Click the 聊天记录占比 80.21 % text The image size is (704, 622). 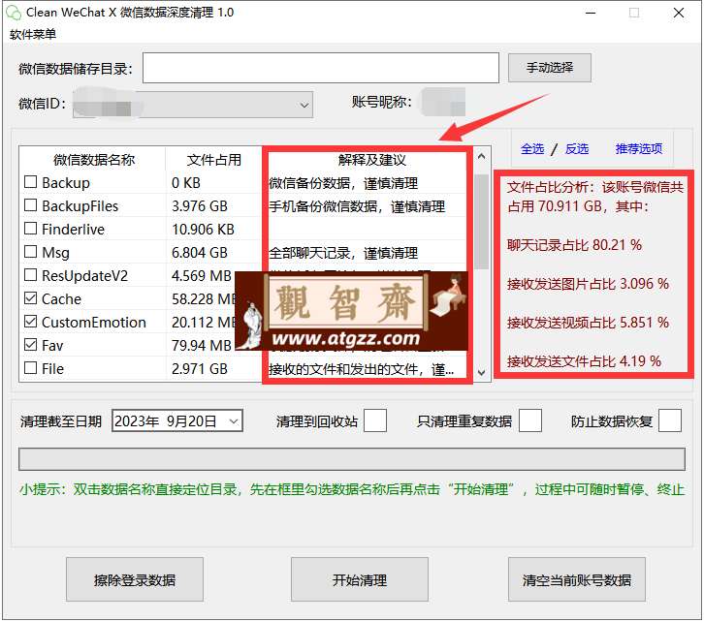click(x=574, y=245)
